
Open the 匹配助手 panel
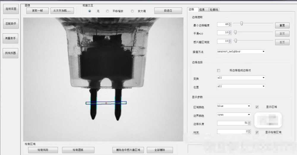coord(11,24)
